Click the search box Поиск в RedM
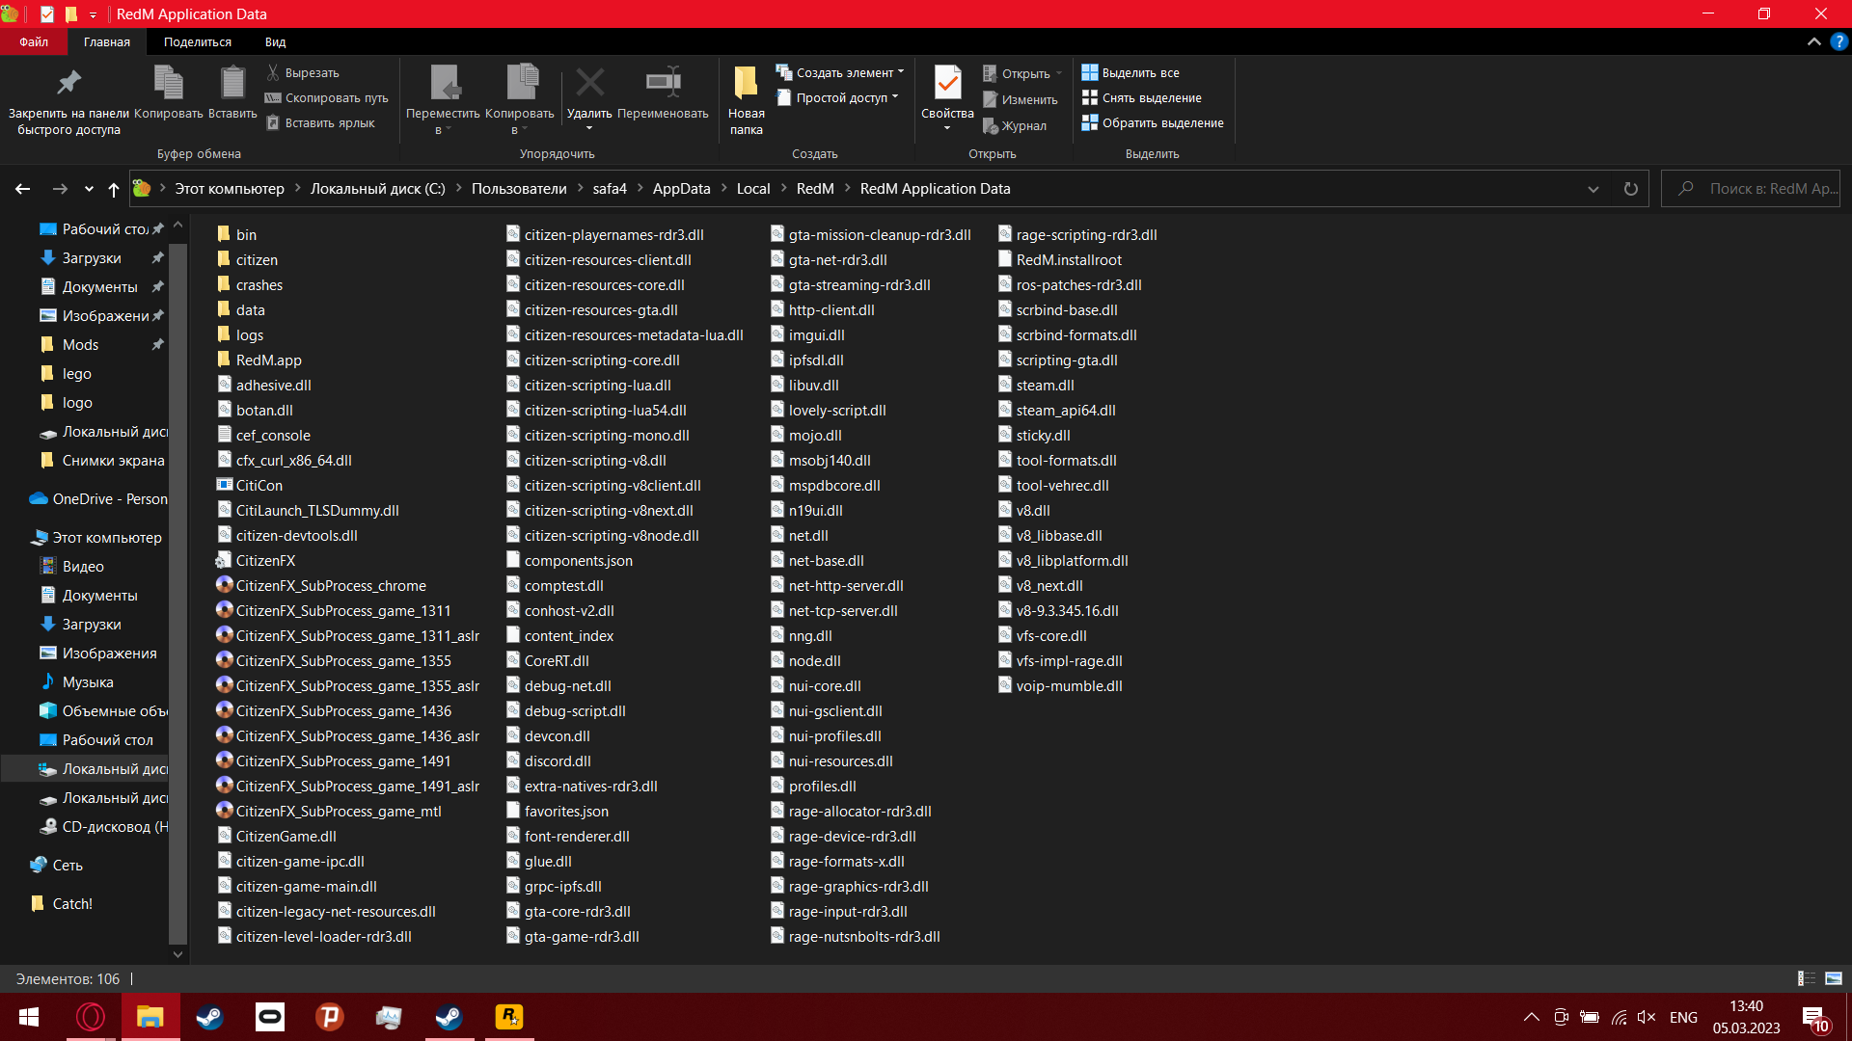 coord(1751,189)
